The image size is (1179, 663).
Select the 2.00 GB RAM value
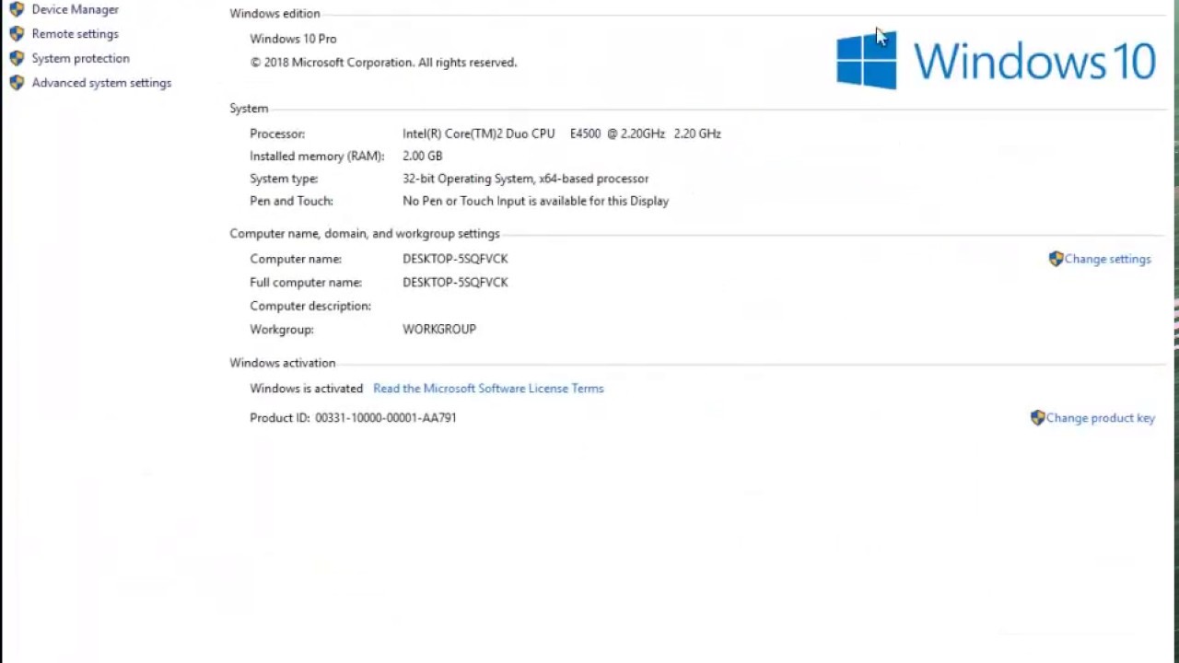tap(422, 157)
